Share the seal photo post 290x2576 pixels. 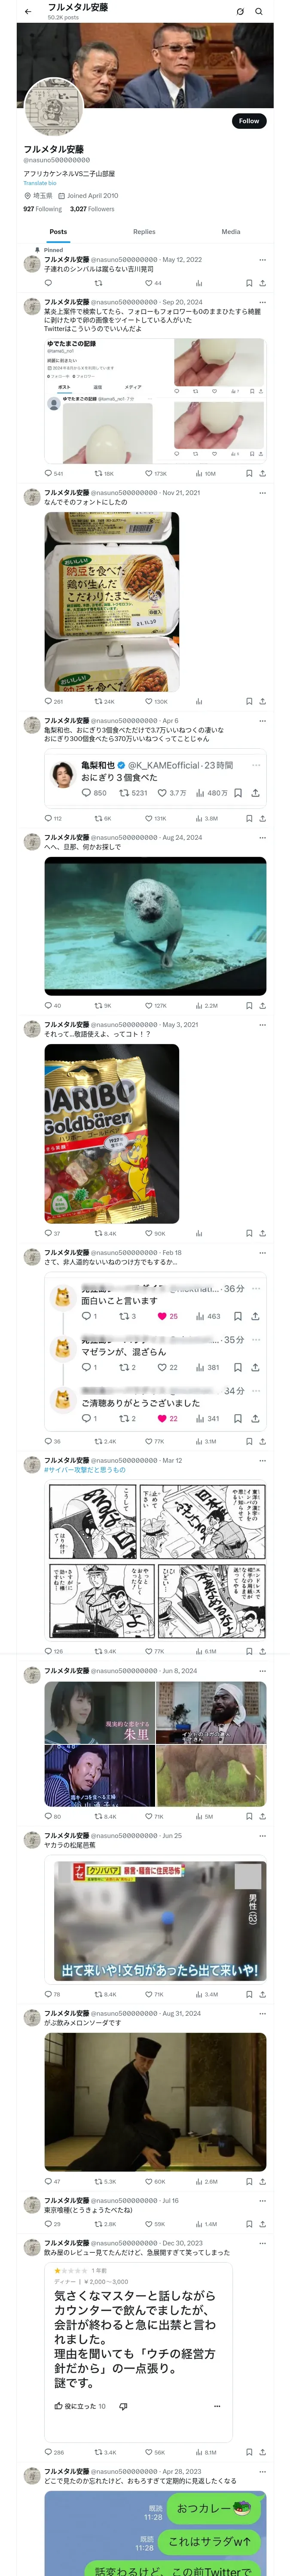(x=262, y=1005)
